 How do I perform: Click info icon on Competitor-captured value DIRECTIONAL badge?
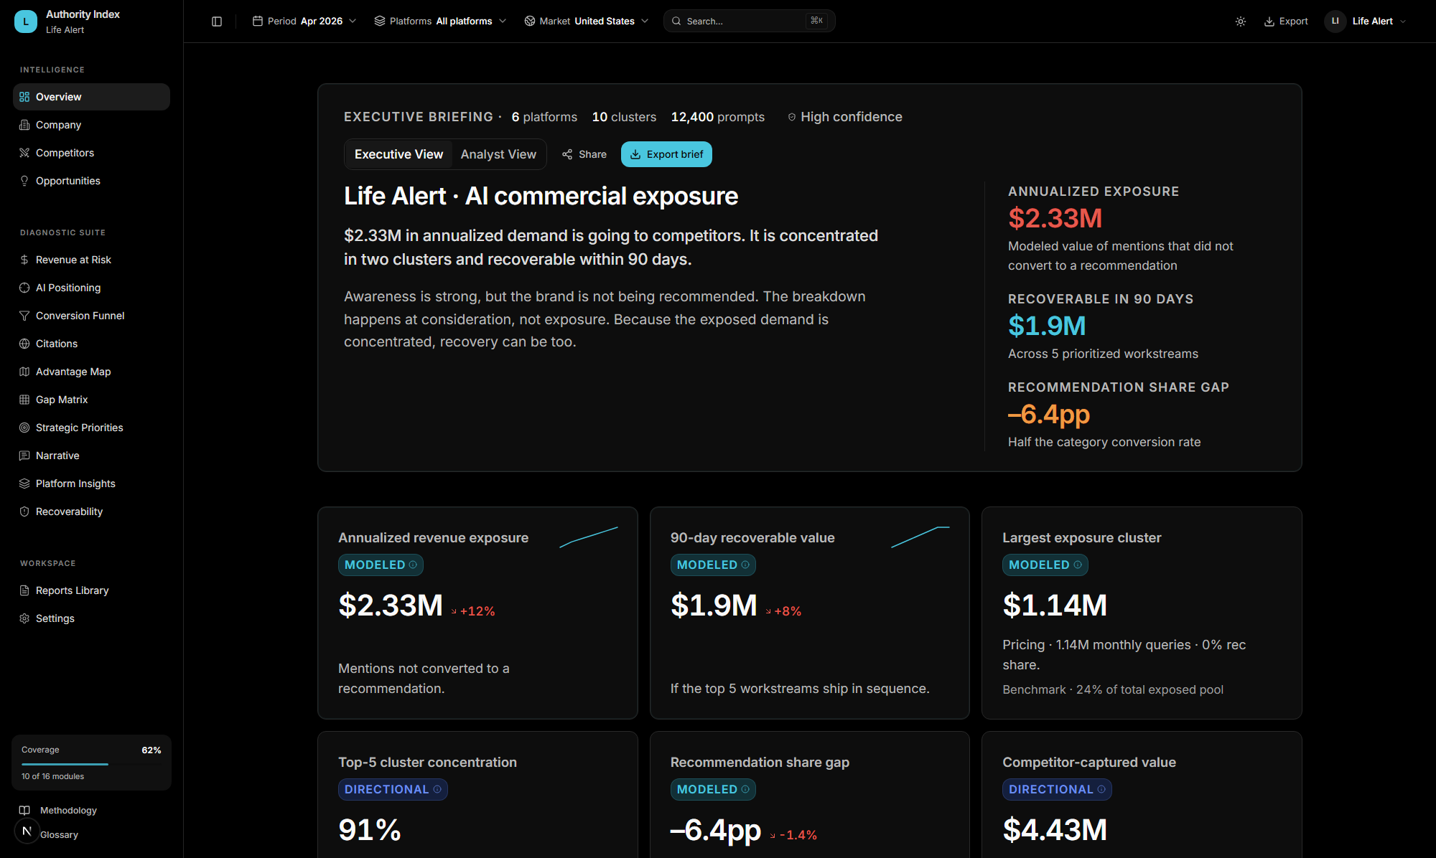[x=1101, y=789]
